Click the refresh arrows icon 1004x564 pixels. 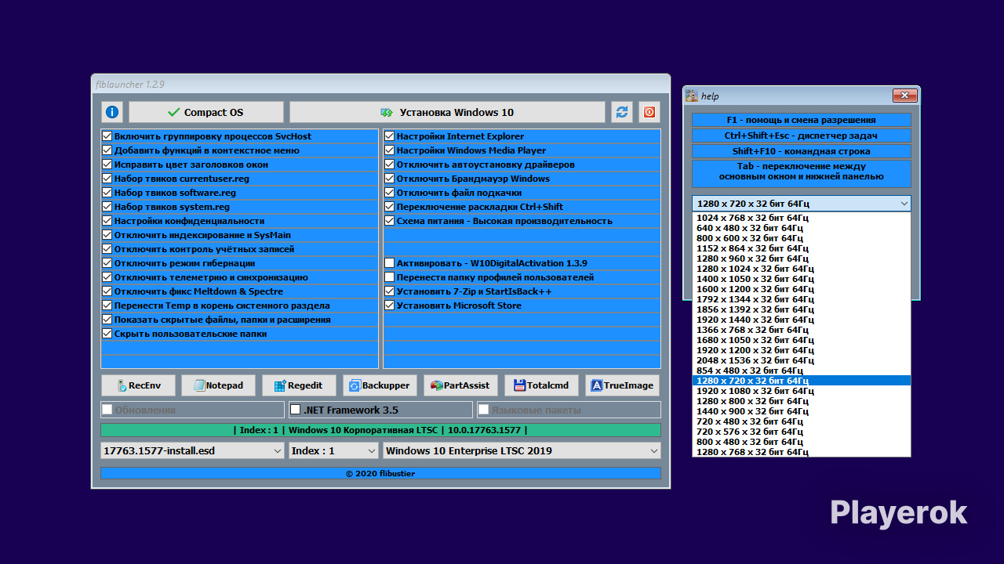(622, 112)
